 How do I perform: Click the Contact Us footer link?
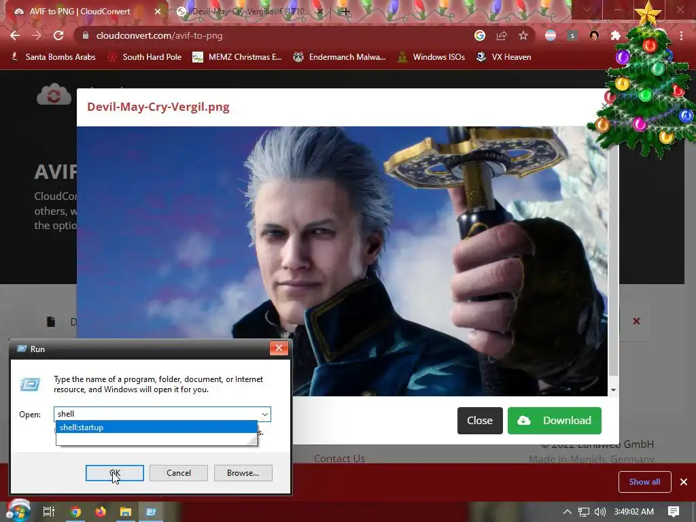pos(339,459)
